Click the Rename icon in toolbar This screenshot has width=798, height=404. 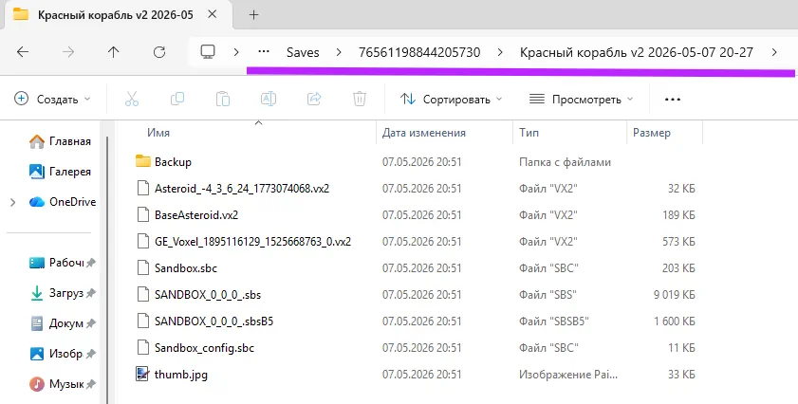point(269,99)
